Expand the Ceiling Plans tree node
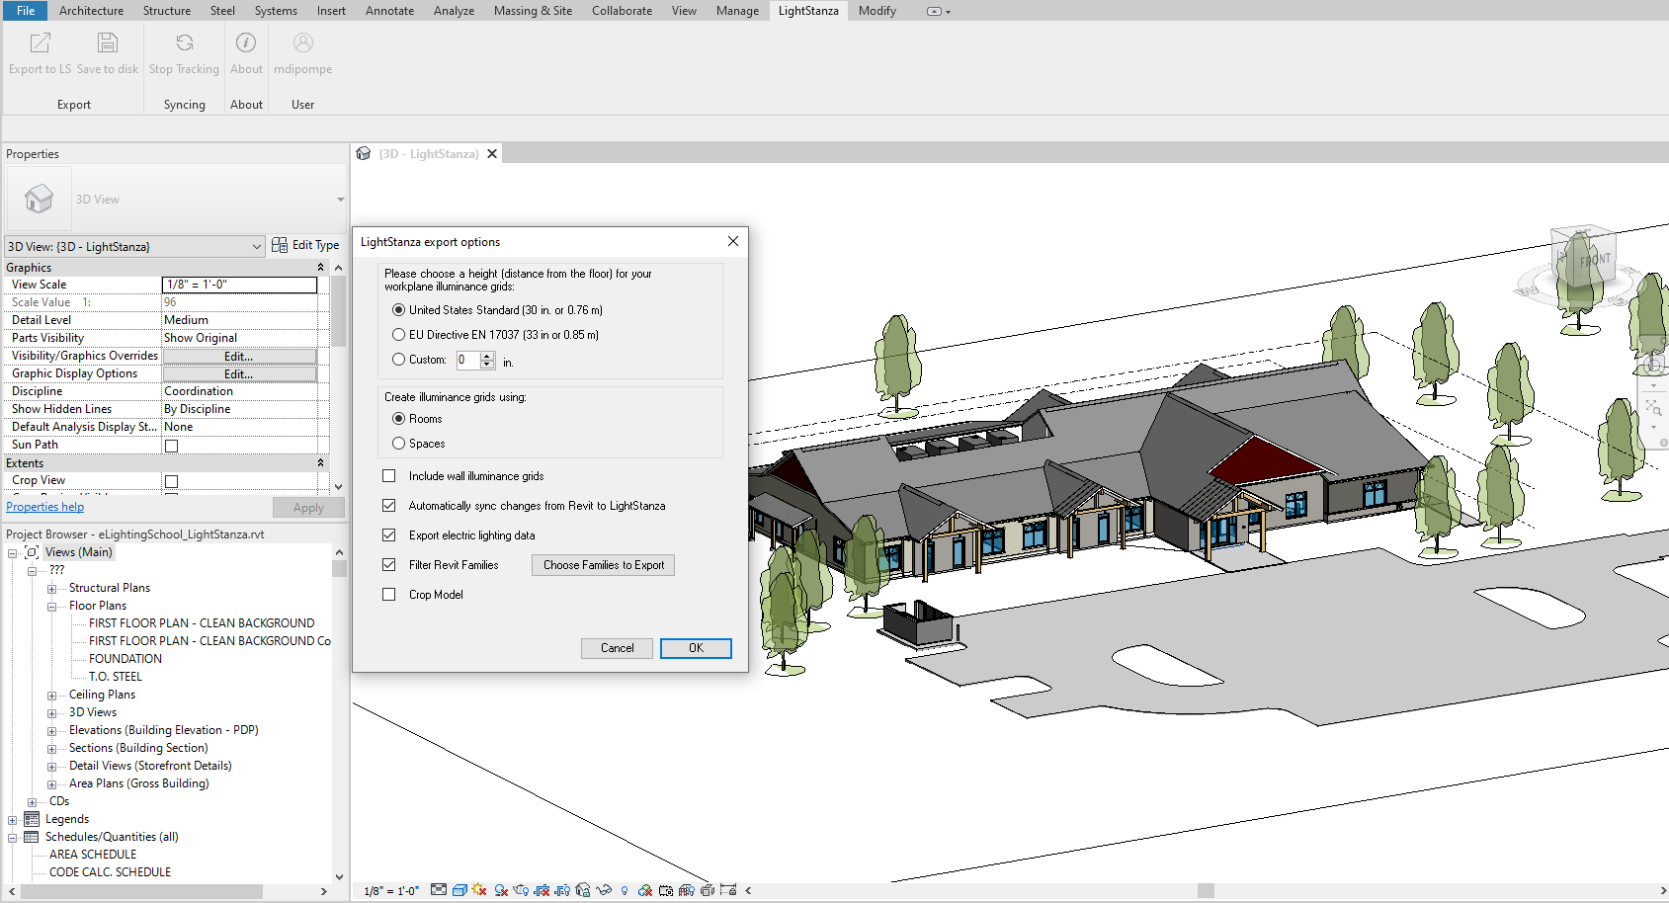The image size is (1669, 903). click(51, 696)
